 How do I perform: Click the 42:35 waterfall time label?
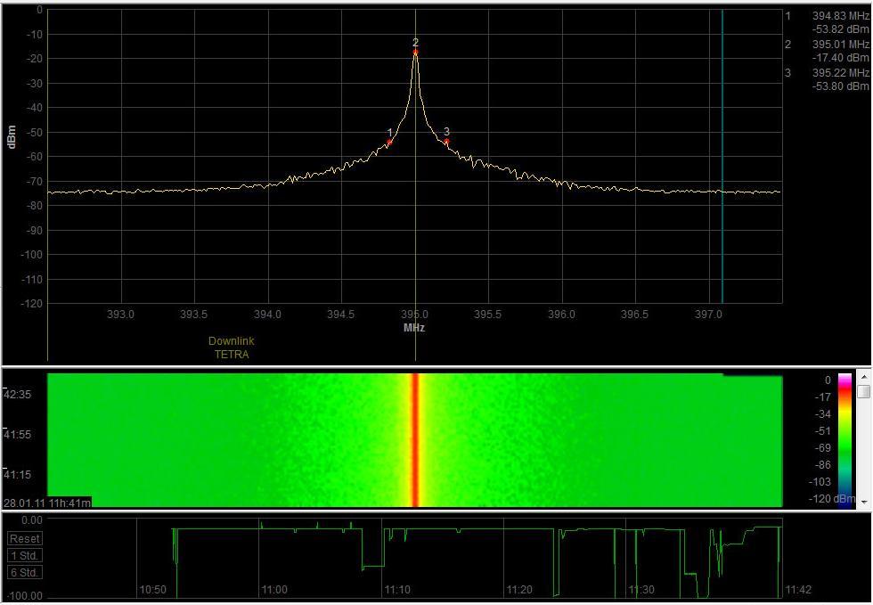tap(18, 395)
